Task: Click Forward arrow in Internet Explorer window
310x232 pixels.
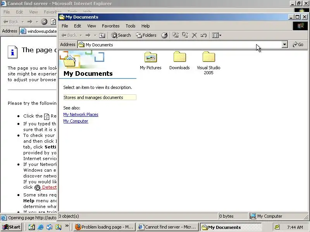Action: tap(30, 22)
